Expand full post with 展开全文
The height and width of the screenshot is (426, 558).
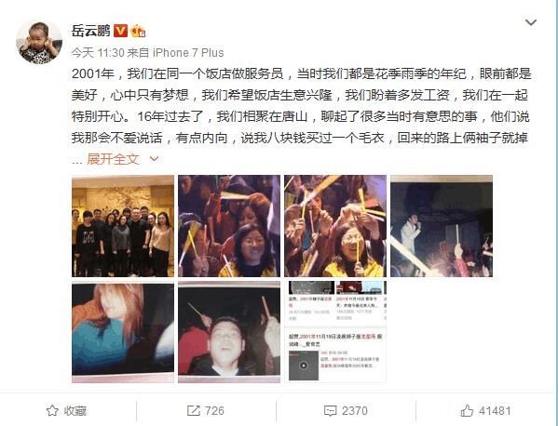click(113, 159)
